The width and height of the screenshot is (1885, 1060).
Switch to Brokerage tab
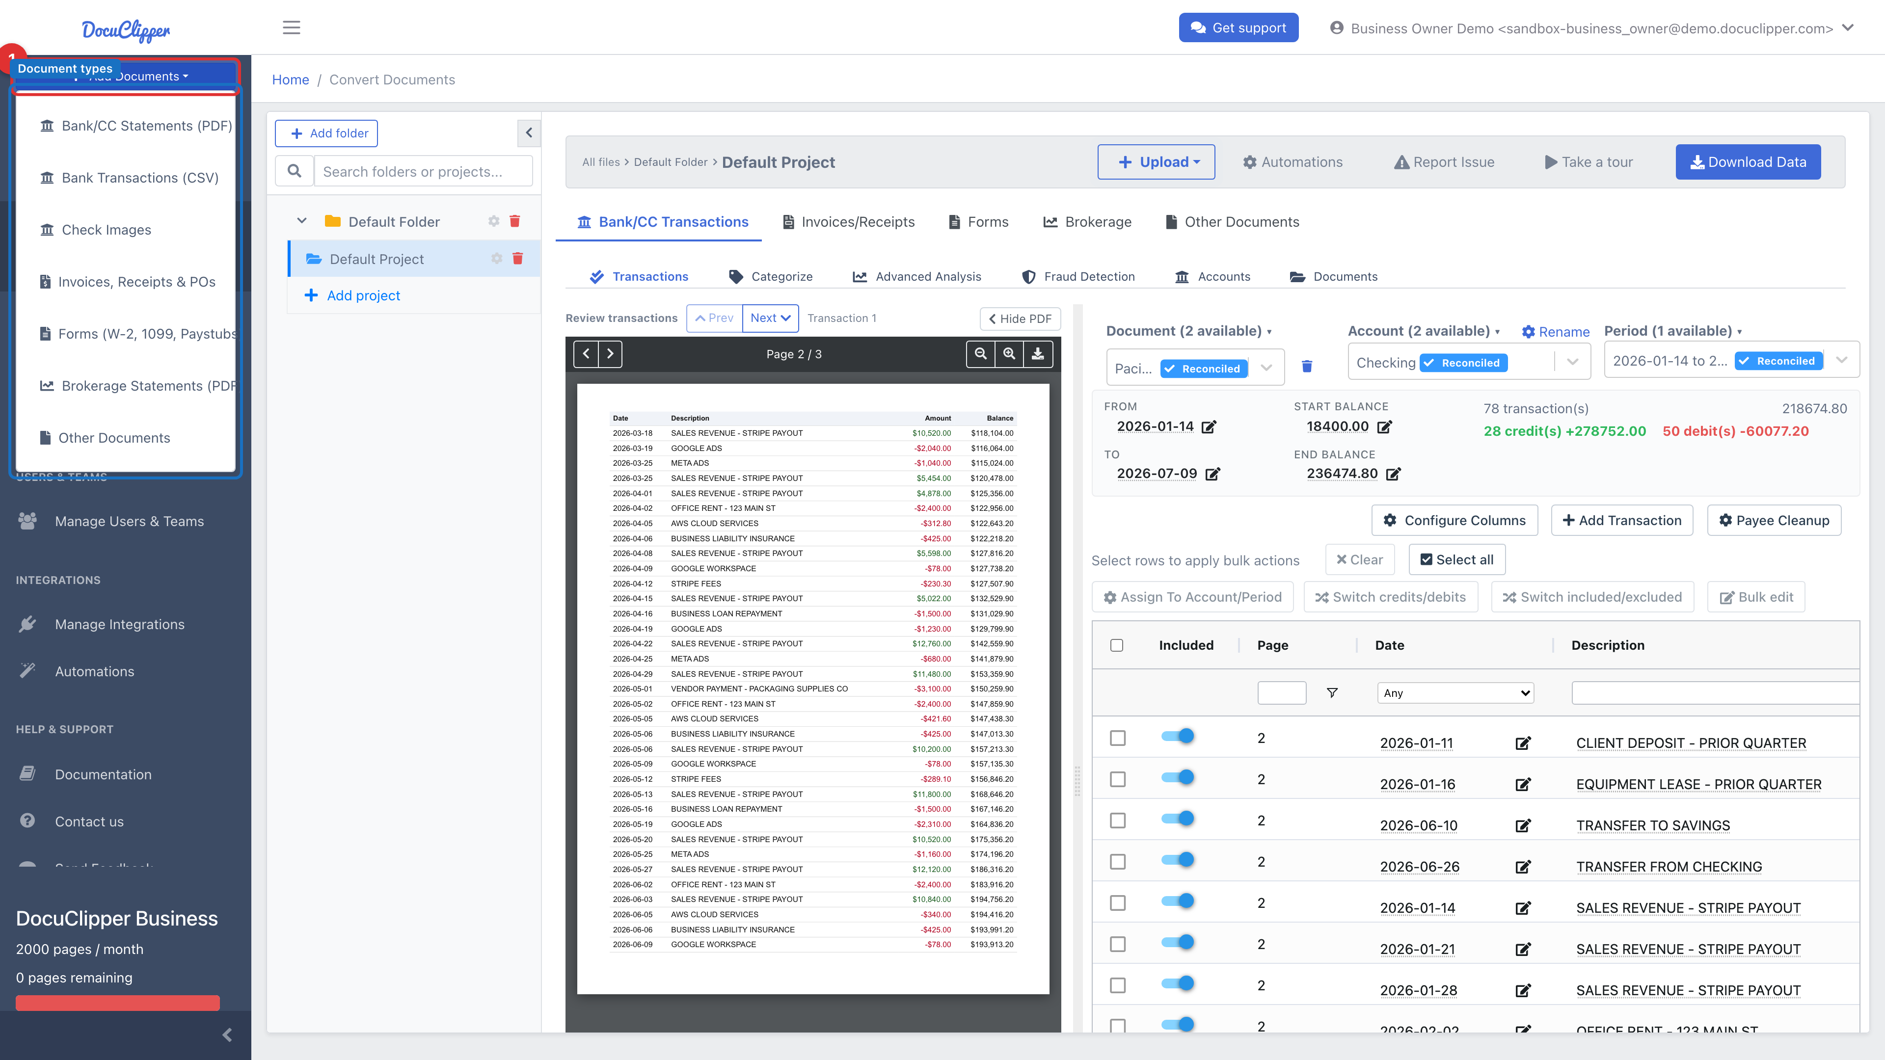pyautogui.click(x=1087, y=222)
